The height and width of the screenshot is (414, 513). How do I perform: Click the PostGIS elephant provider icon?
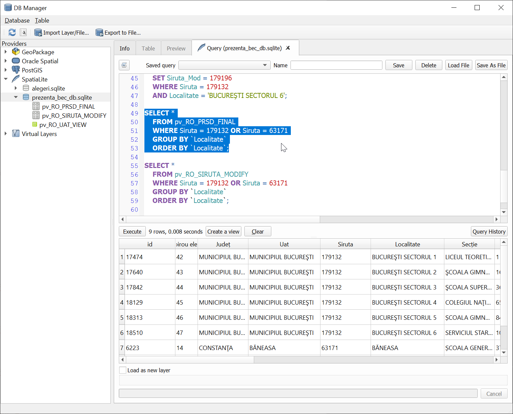(x=16, y=70)
